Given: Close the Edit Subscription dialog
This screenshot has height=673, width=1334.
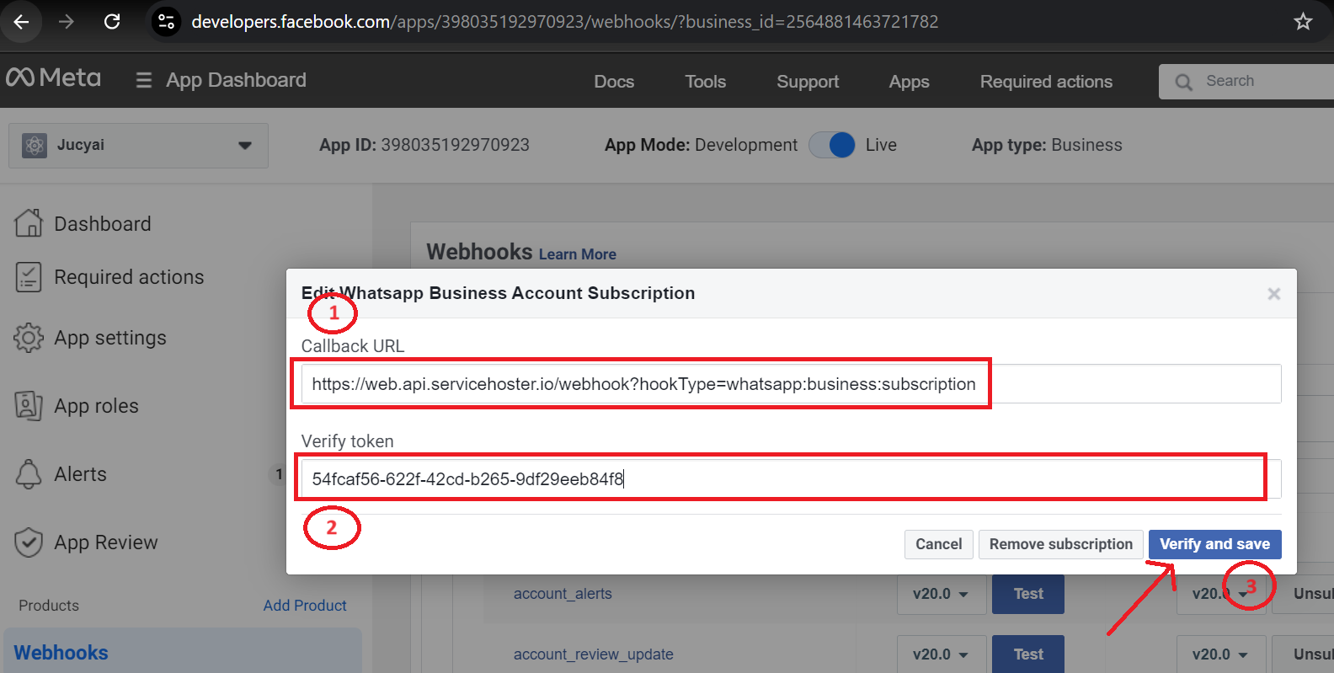Looking at the screenshot, I should pyautogui.click(x=1274, y=293).
